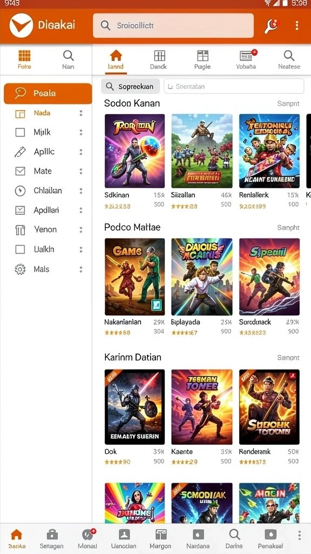Open options dots next to Yenon
The width and height of the screenshot is (311, 554).
pos(81,229)
